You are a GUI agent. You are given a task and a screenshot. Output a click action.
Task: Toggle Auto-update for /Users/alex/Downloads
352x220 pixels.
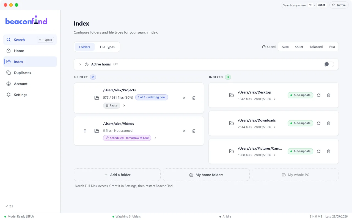point(300,123)
